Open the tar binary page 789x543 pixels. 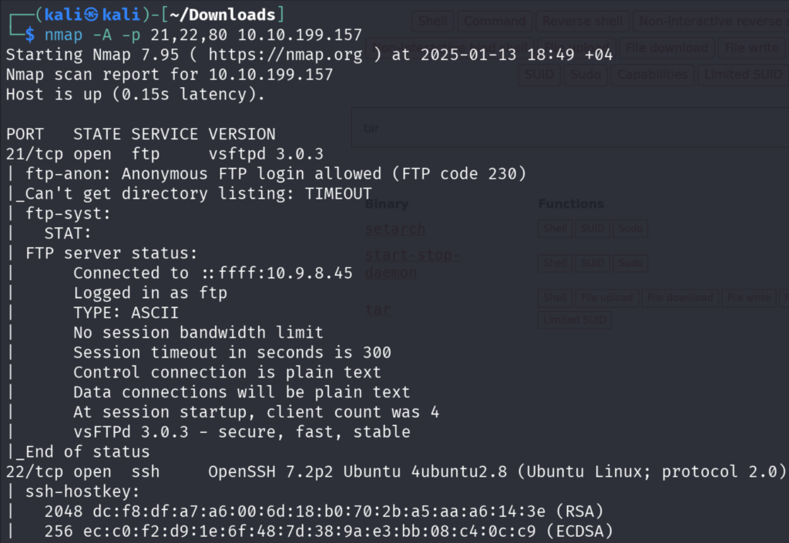coord(378,309)
